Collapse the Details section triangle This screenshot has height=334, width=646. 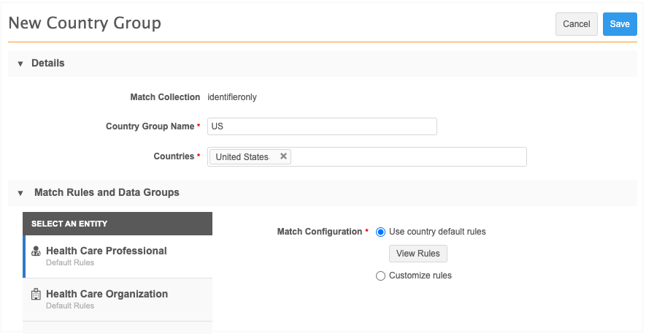click(20, 64)
